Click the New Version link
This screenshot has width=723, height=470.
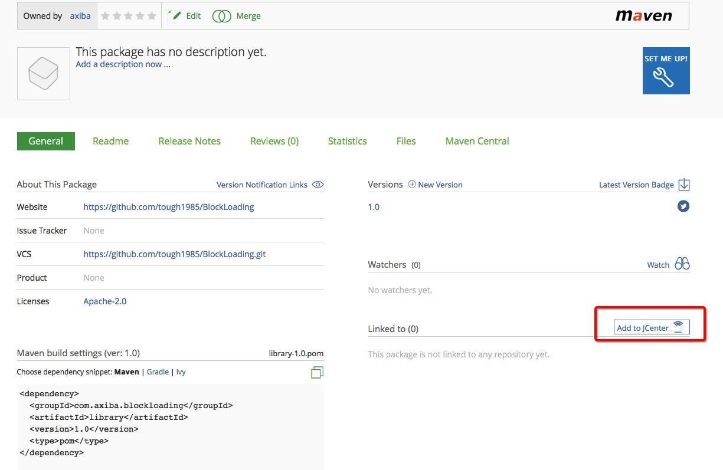click(440, 185)
